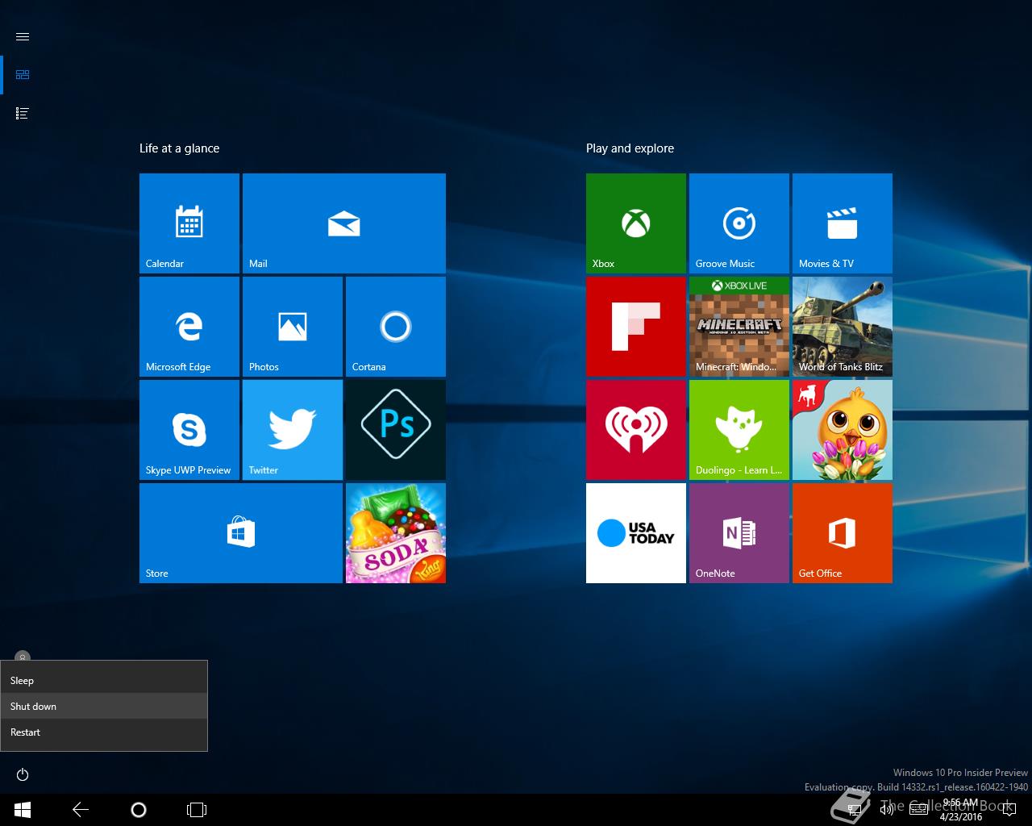Image resolution: width=1032 pixels, height=826 pixels.
Task: Open the Flipboard tile
Action: coord(635,327)
